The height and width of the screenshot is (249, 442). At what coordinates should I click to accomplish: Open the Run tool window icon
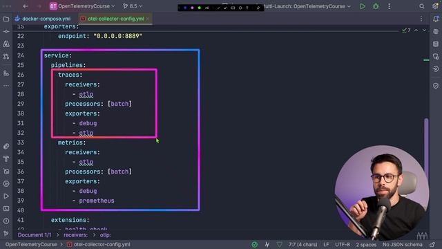[6, 196]
